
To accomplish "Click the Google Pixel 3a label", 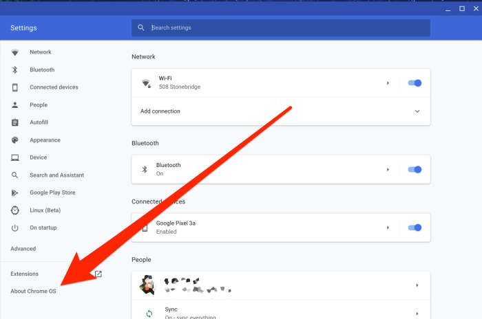I will tap(176, 223).
